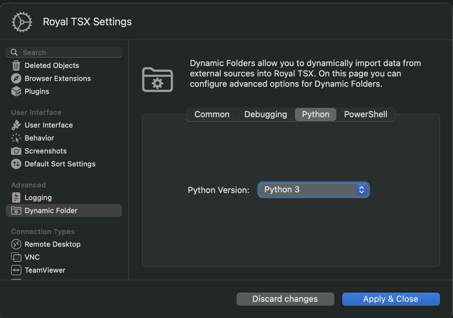Click the Python 3 dropdown arrows
The image size is (453, 318).
[x=362, y=190]
